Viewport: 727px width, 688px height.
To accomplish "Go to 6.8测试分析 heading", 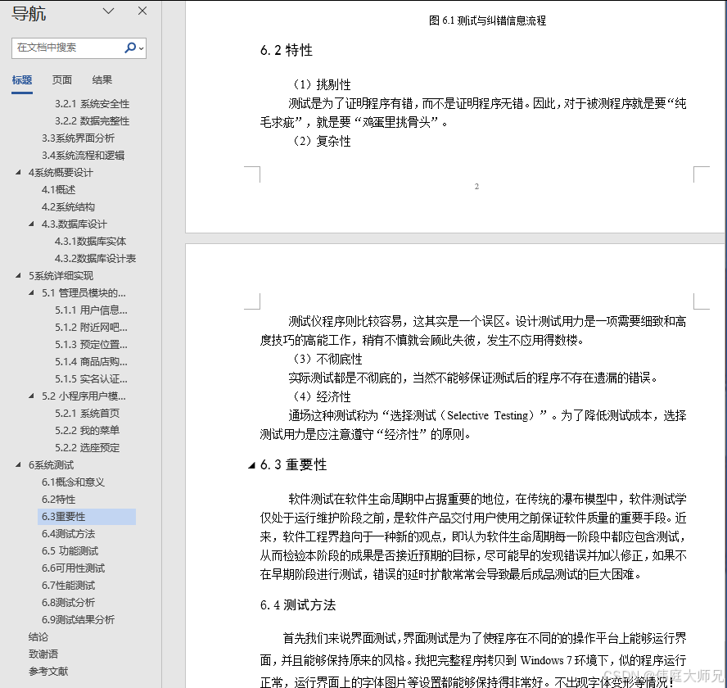I will point(68,603).
